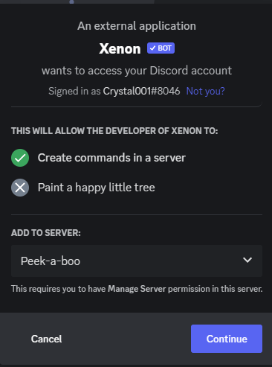Click the 'Paint a happy little tree' entry
The height and width of the screenshot is (367, 272).
97,188
